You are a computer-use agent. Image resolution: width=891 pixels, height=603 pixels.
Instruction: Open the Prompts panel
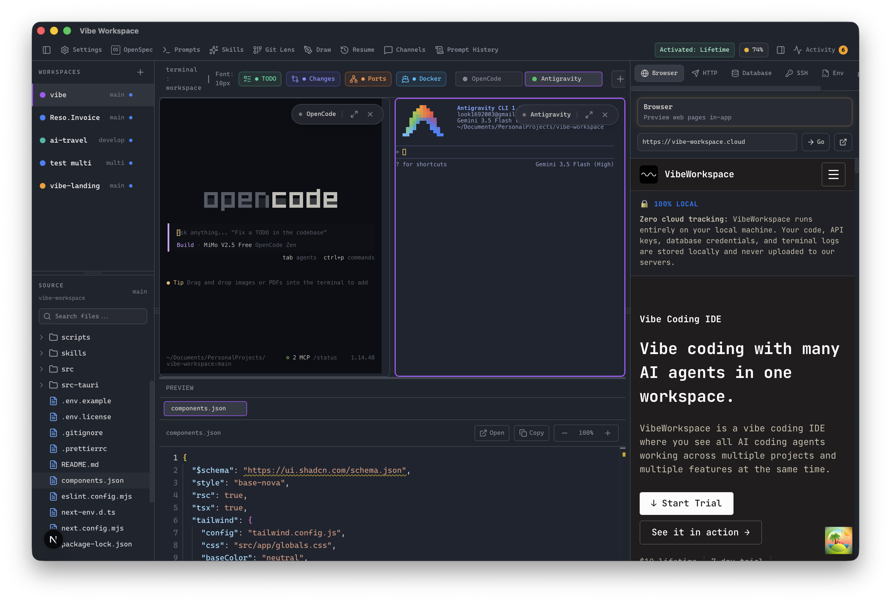tap(181, 50)
